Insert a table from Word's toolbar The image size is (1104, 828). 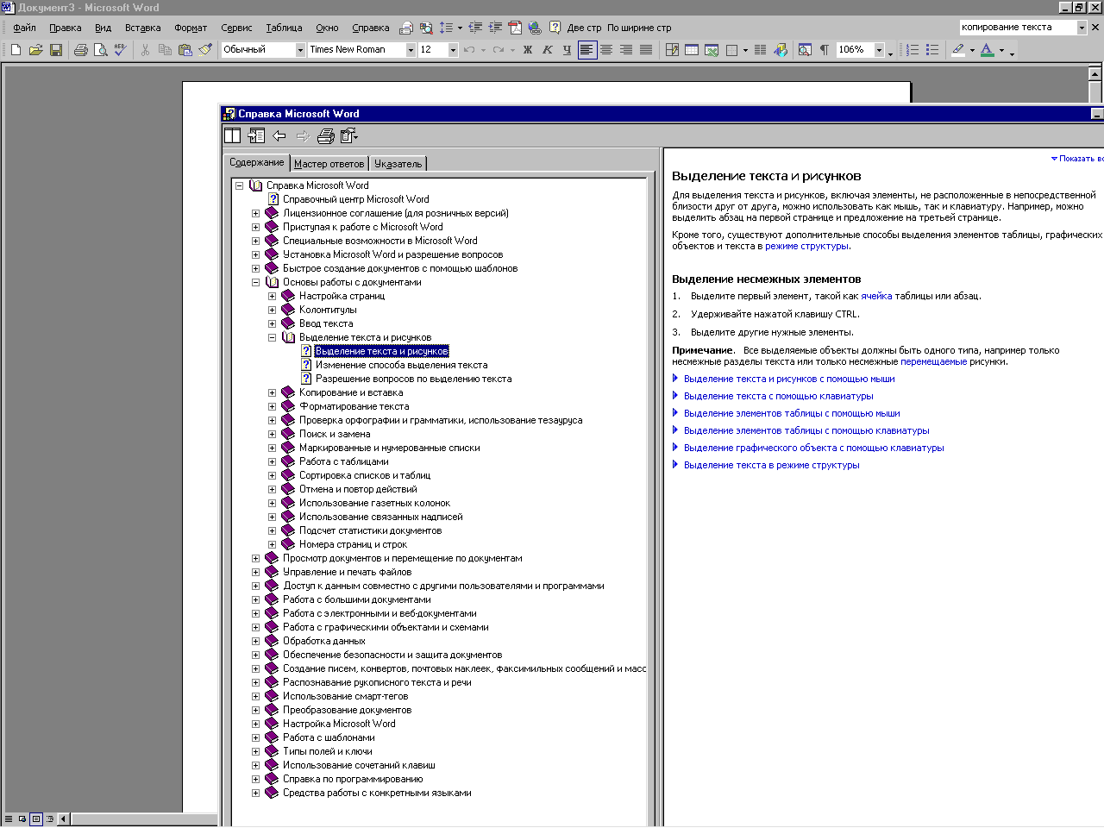(x=692, y=50)
